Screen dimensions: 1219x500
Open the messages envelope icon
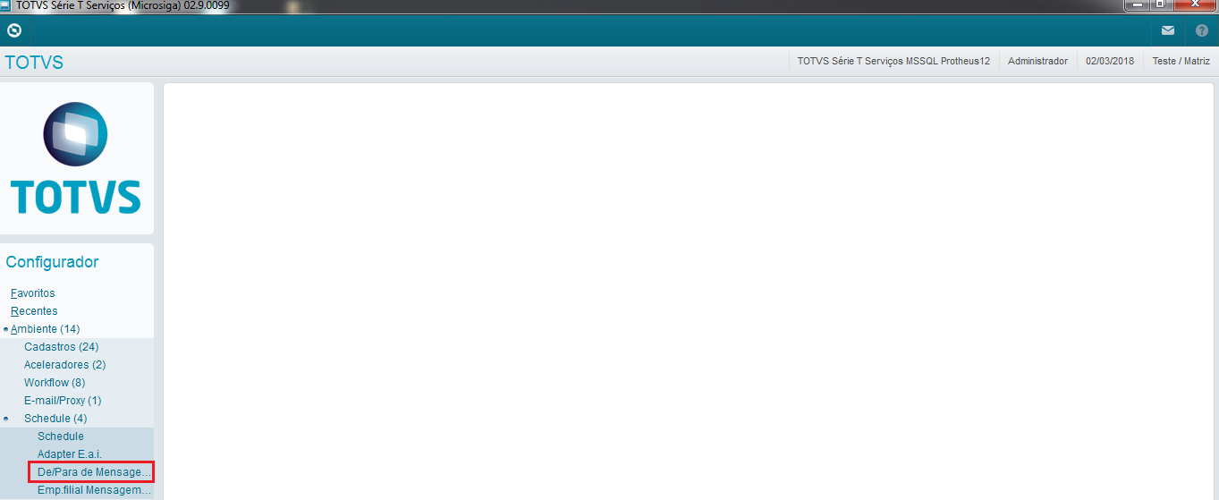pos(1168,30)
